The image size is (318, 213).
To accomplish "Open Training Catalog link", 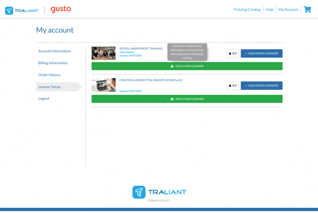I will click(x=247, y=10).
